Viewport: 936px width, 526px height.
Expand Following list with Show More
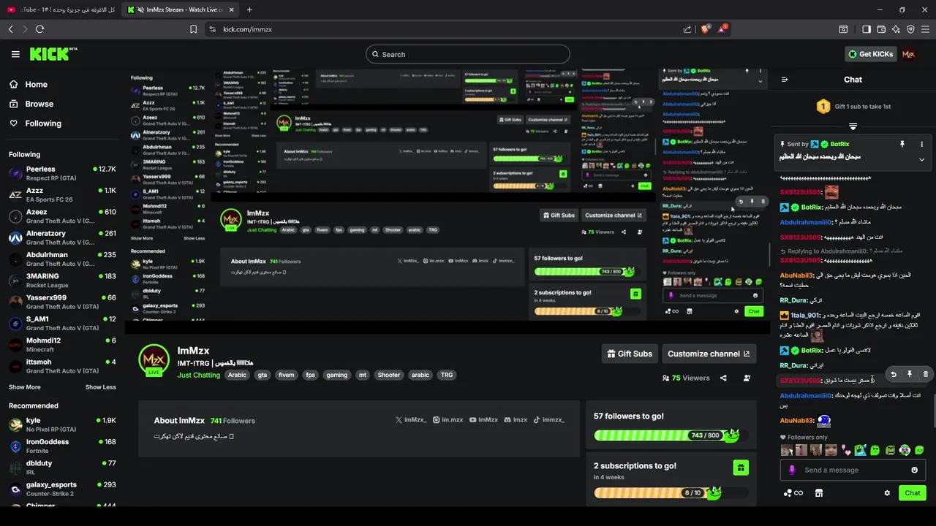click(x=25, y=387)
